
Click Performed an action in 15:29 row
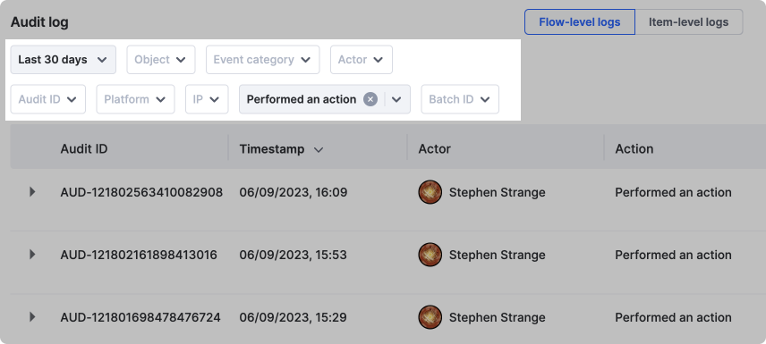click(x=673, y=317)
